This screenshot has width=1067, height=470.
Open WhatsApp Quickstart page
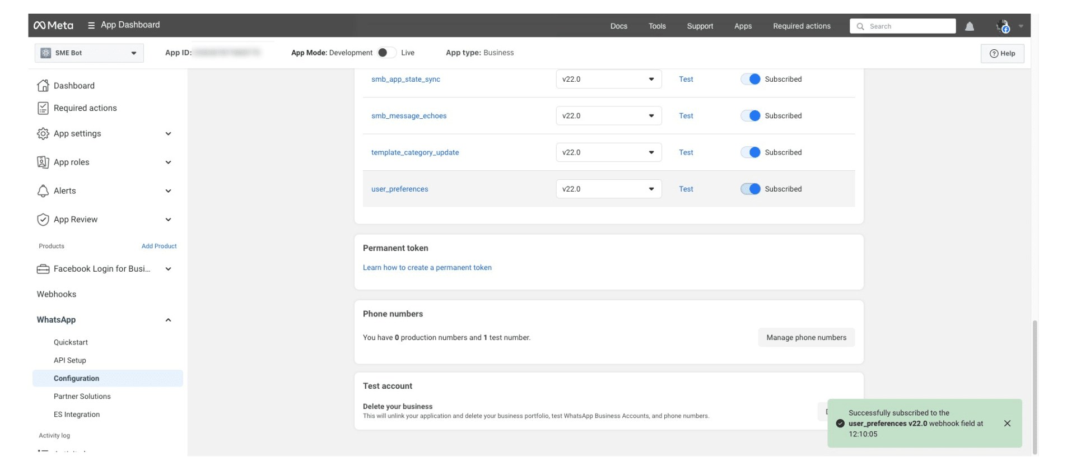click(x=71, y=342)
